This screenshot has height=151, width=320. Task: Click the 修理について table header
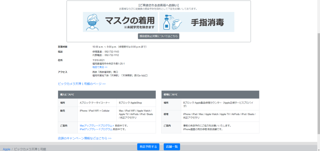pyautogui.click(x=210, y=95)
